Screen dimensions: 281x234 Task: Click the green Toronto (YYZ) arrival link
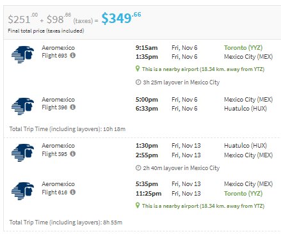(x=243, y=194)
